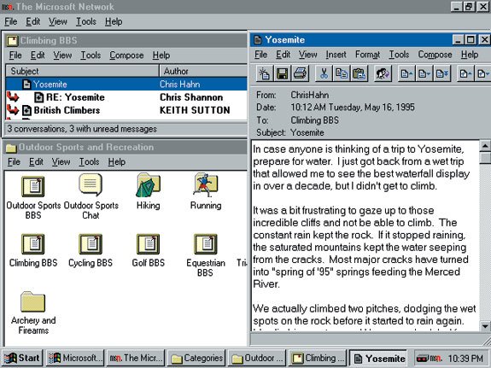Image resolution: width=491 pixels, height=368 pixels.
Task: Open Edit menu in Outdoor Sports and Recreation
Action: coord(36,162)
